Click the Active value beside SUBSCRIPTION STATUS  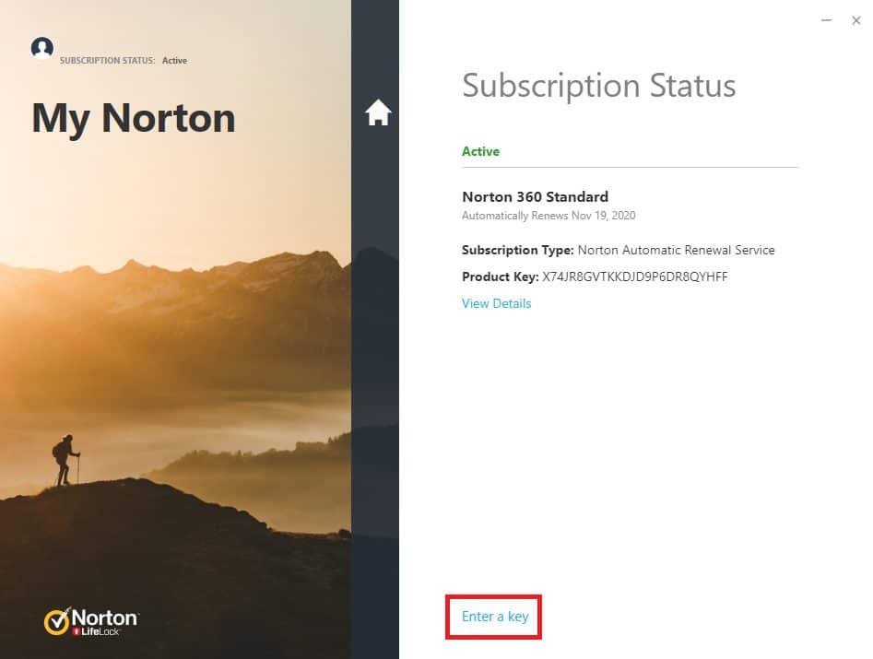[174, 61]
